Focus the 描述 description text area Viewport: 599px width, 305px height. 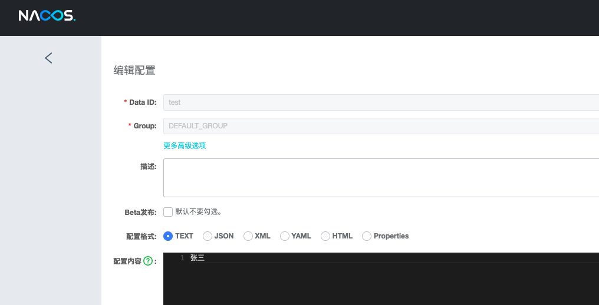[381, 178]
